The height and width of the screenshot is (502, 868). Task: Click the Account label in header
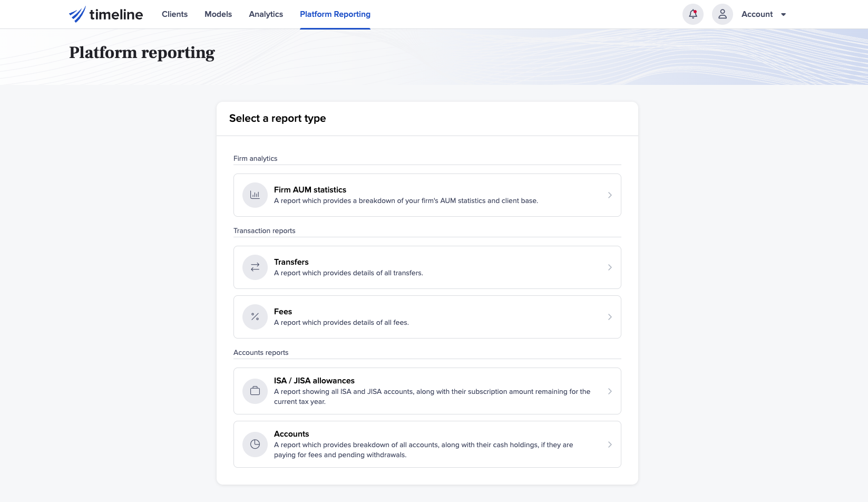[x=757, y=14]
